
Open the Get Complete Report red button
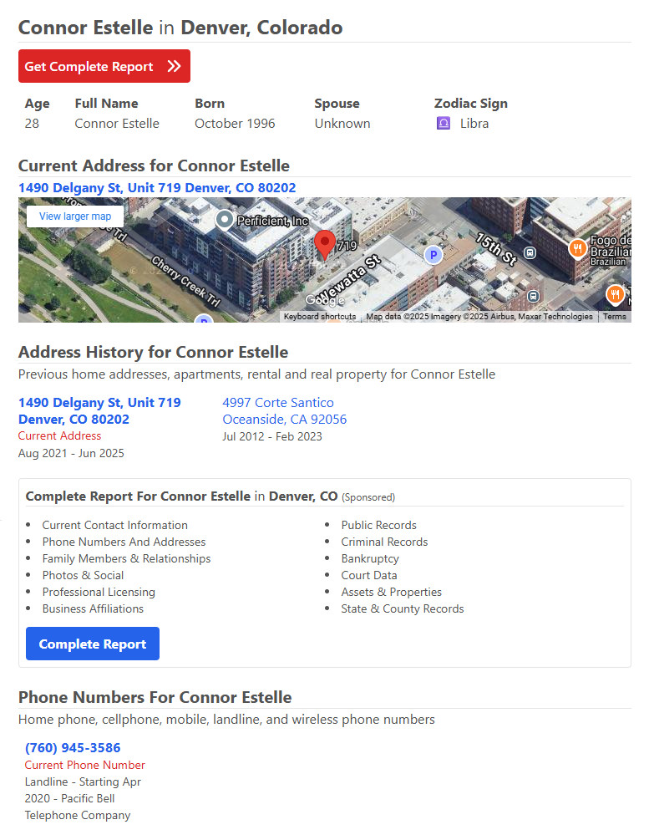click(x=104, y=66)
